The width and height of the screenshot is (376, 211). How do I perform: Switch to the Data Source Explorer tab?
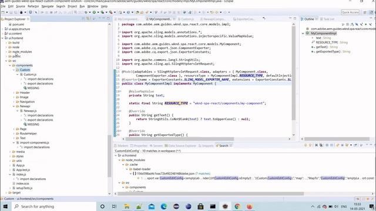pyautogui.click(x=180, y=145)
